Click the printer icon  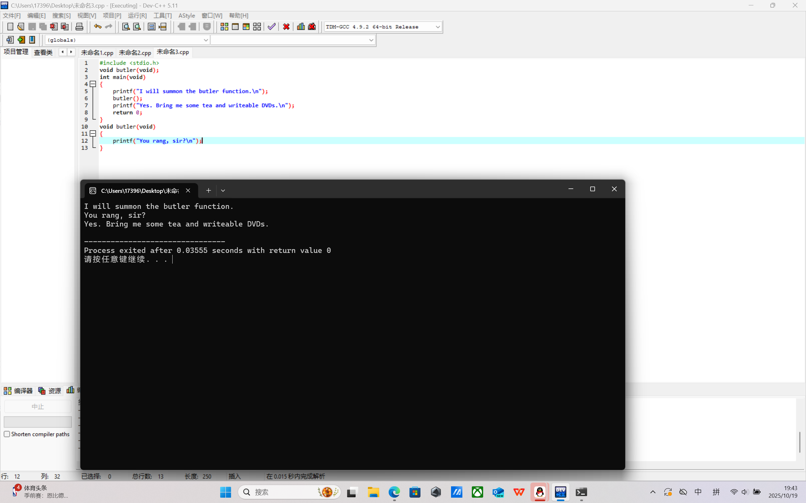79,27
